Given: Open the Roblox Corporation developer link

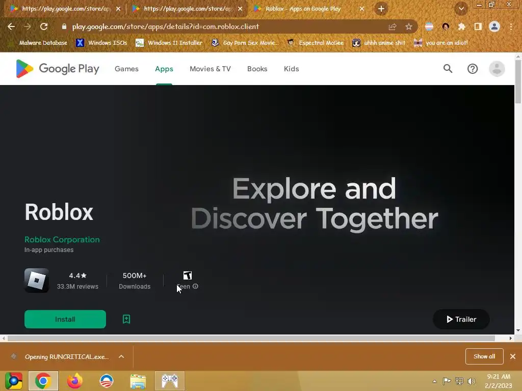Looking at the screenshot, I should click(62, 240).
